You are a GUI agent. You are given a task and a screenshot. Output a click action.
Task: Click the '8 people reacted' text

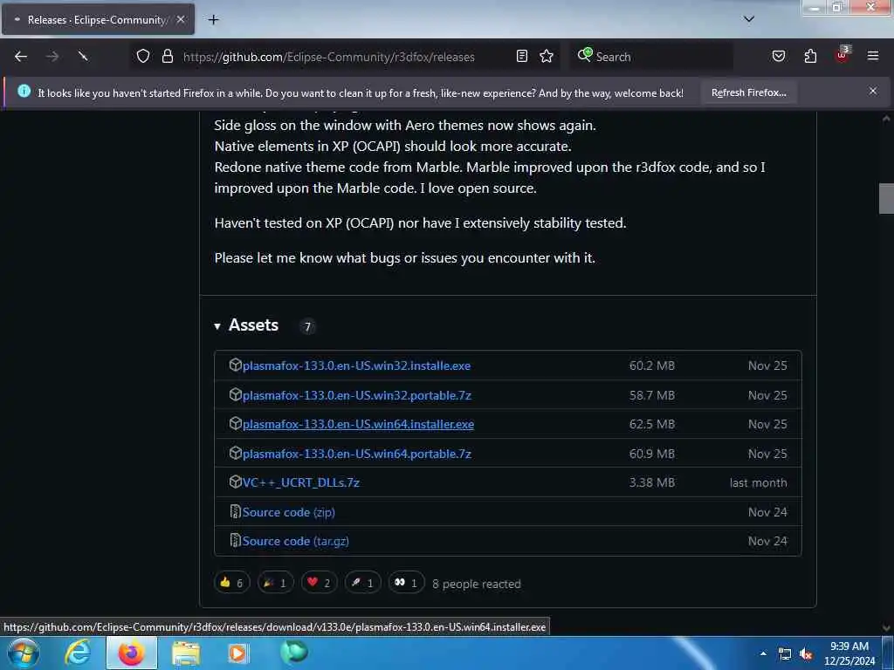[x=476, y=584]
